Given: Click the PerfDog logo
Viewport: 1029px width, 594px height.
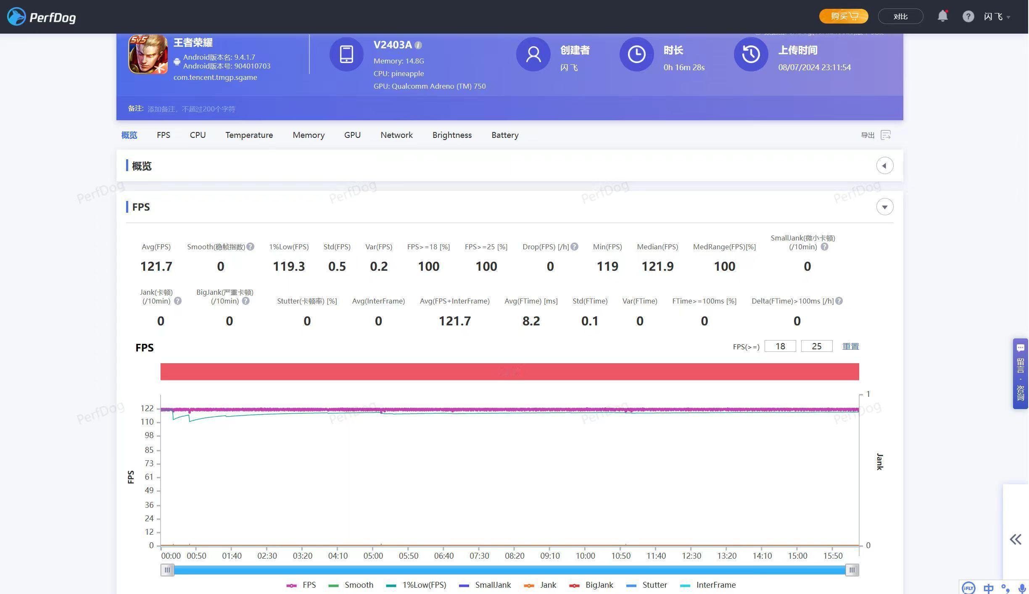Looking at the screenshot, I should coord(41,17).
